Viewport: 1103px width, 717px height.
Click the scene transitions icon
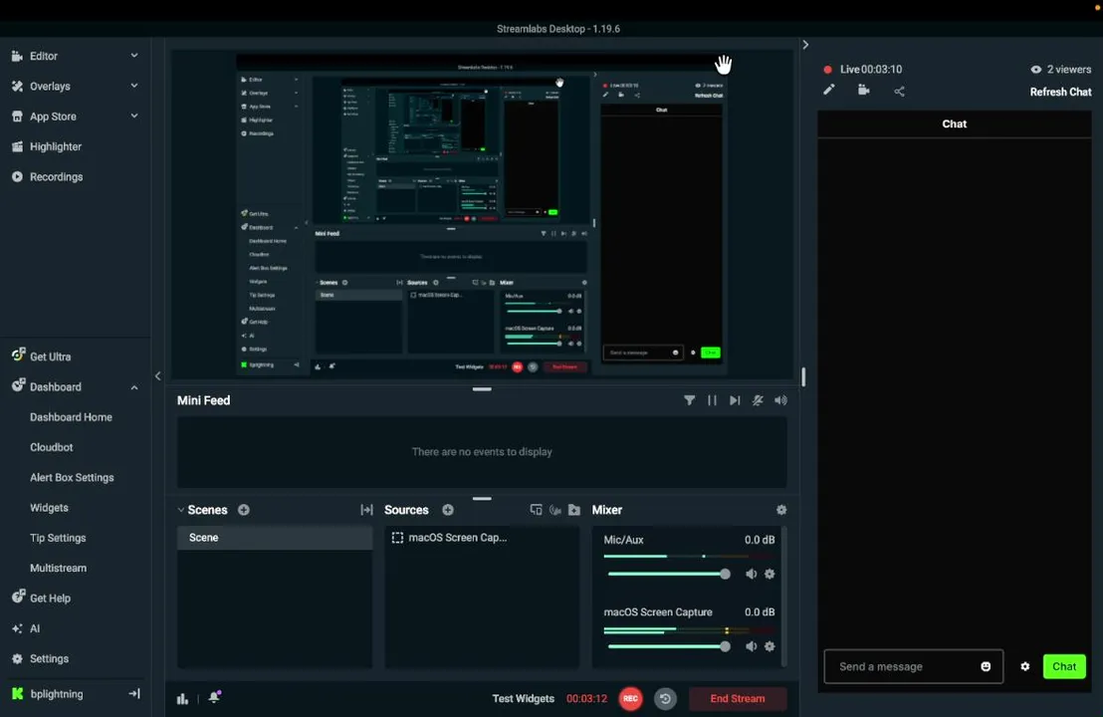click(366, 510)
